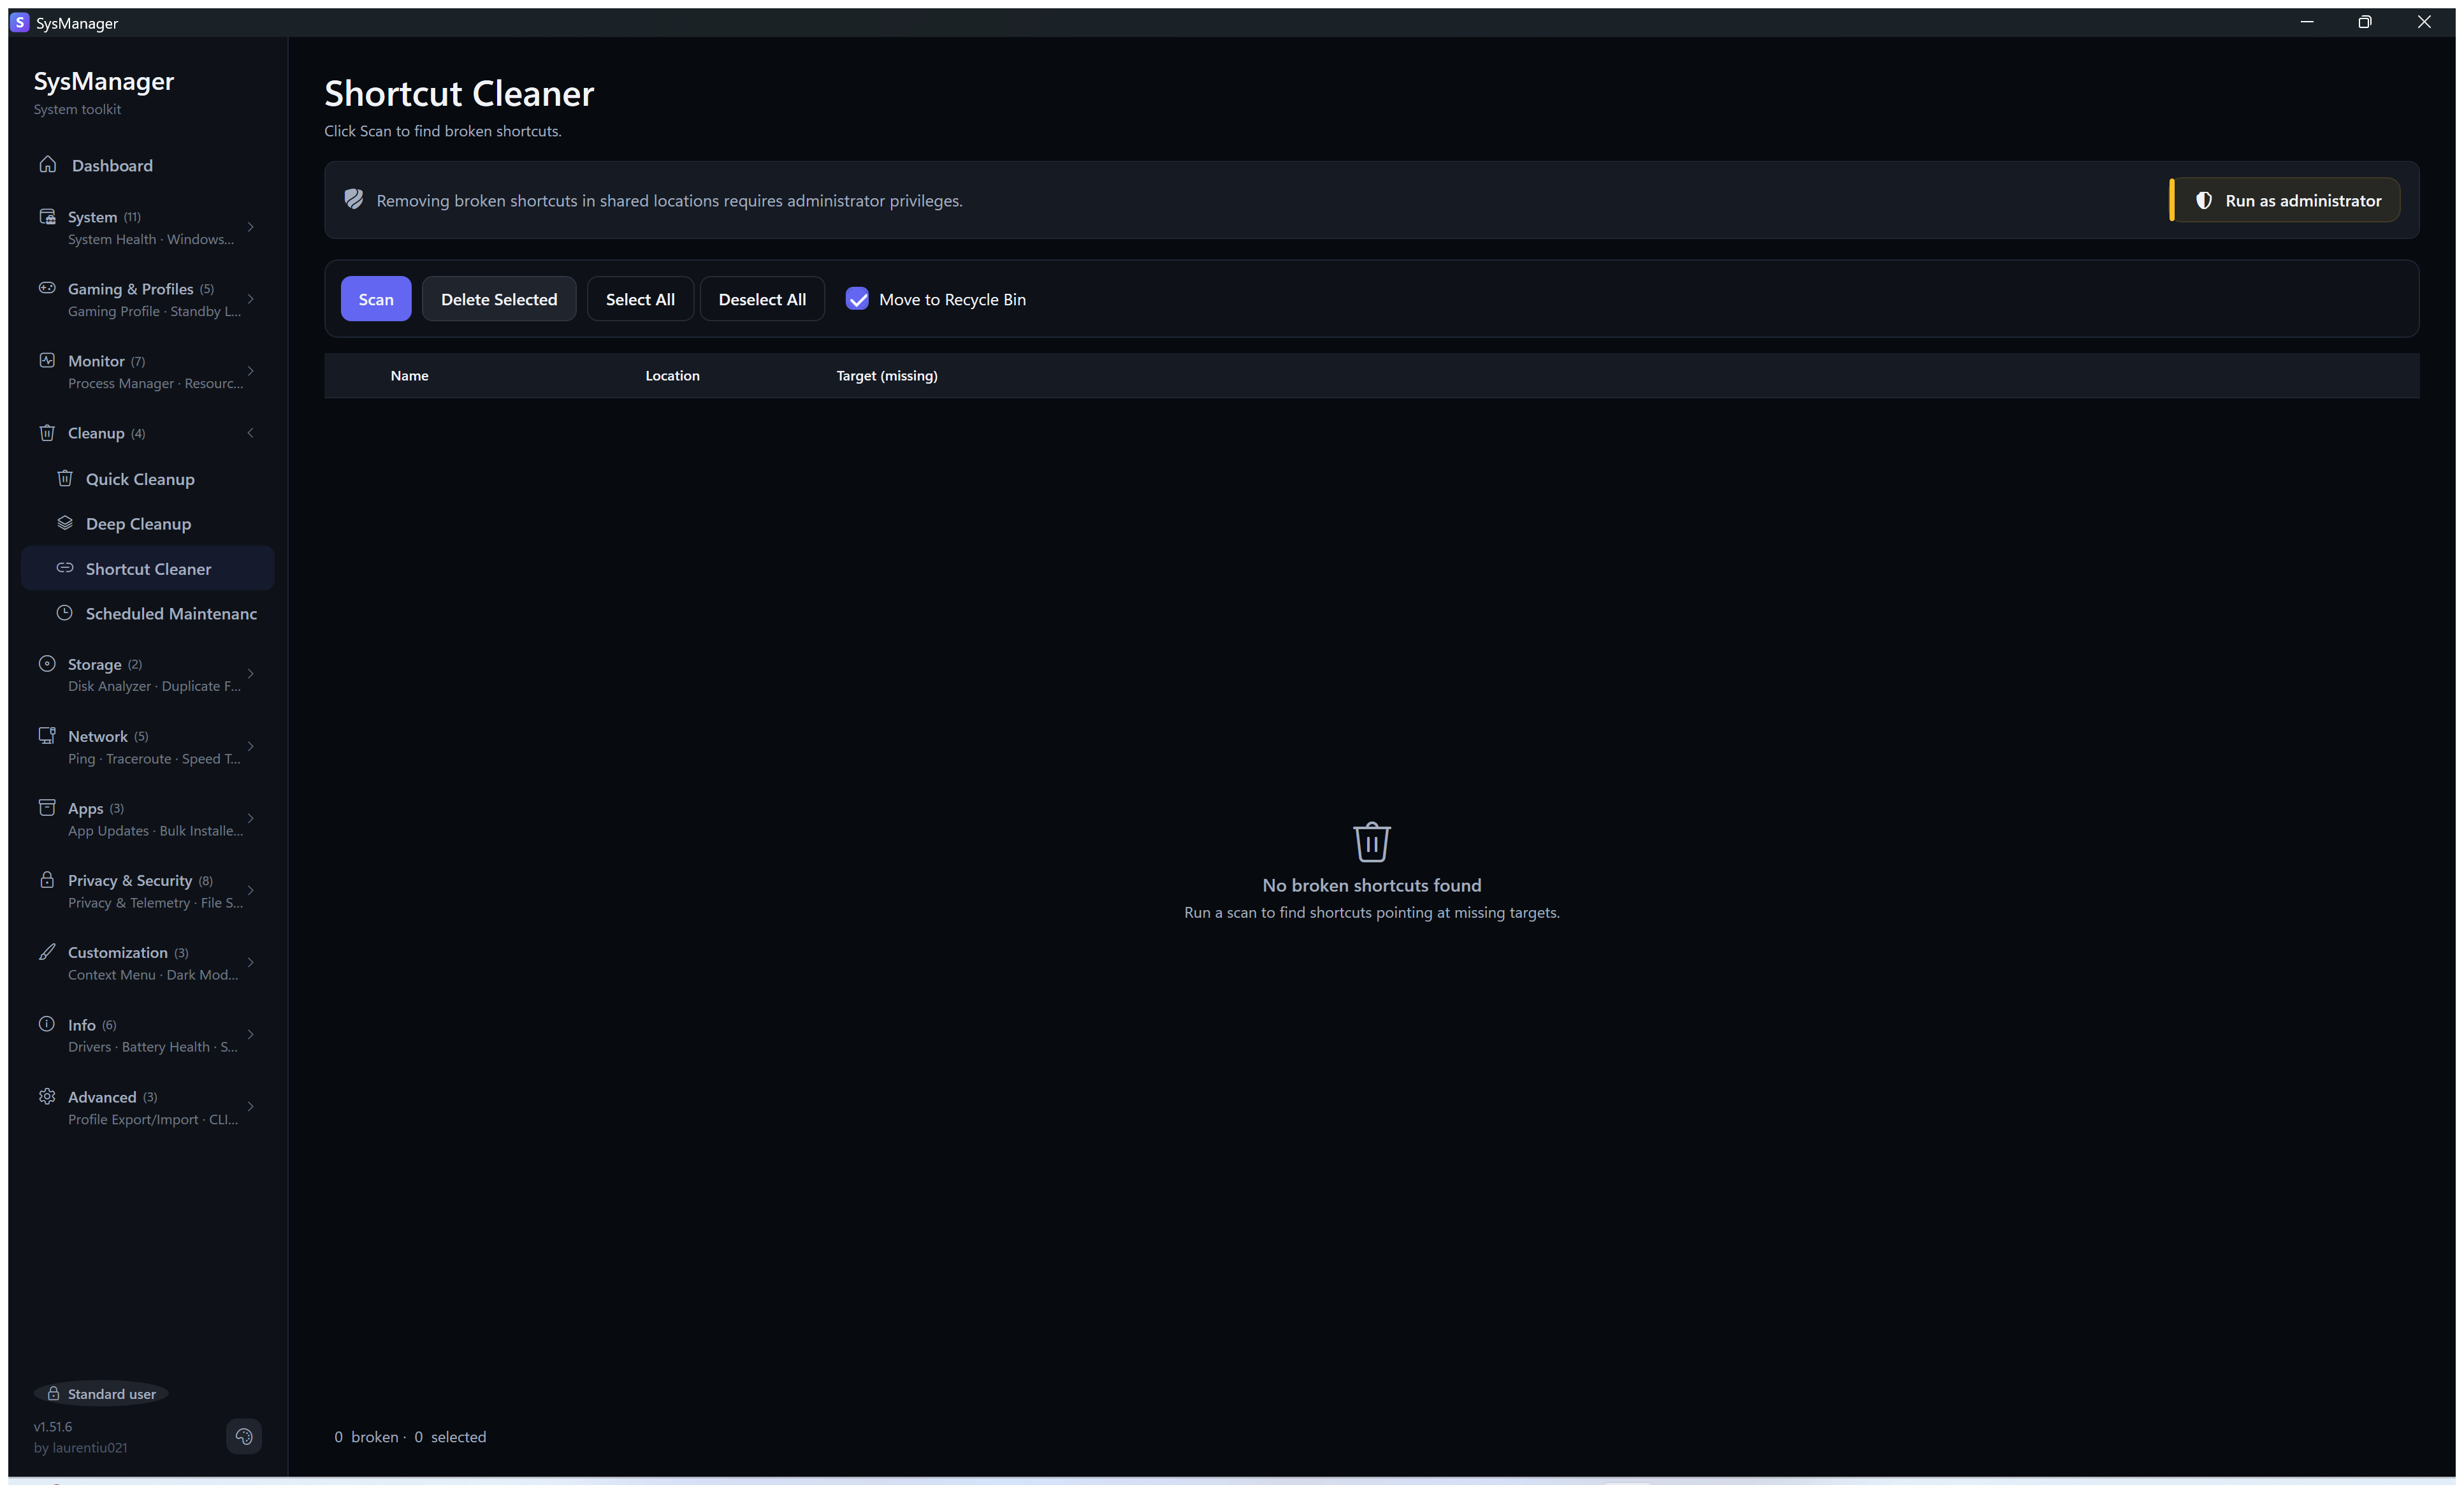Click the Dashboard home icon
This screenshot has height=1485, width=2464.
47,164
